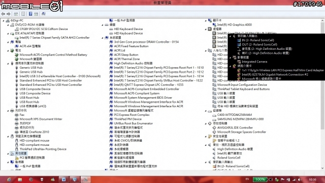This screenshot has height=183, width=325.
Task: Select the first HID Keyboard Device icon
Action: pos(111,29)
